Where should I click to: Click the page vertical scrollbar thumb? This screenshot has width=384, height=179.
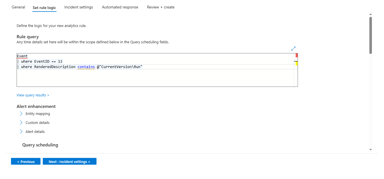(371, 35)
